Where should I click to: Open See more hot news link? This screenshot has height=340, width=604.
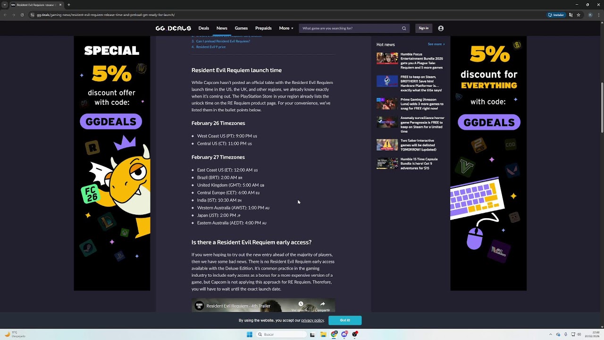click(x=436, y=44)
